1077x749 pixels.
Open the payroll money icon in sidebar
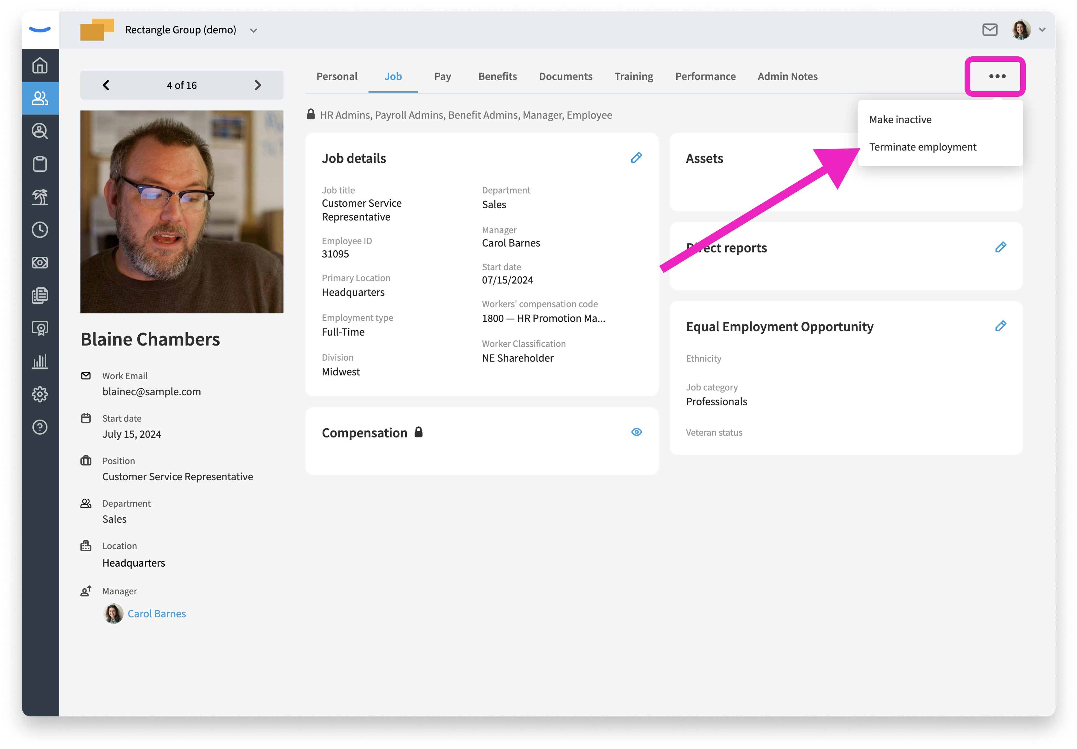tap(40, 263)
